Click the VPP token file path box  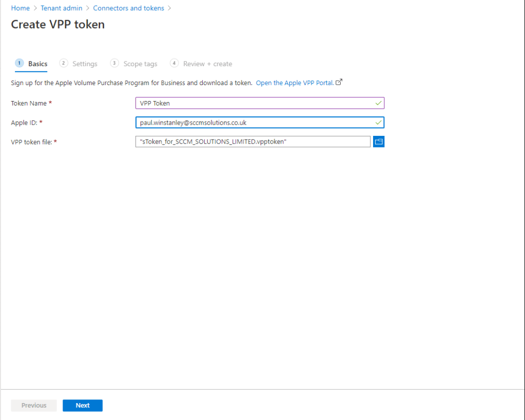tap(252, 142)
